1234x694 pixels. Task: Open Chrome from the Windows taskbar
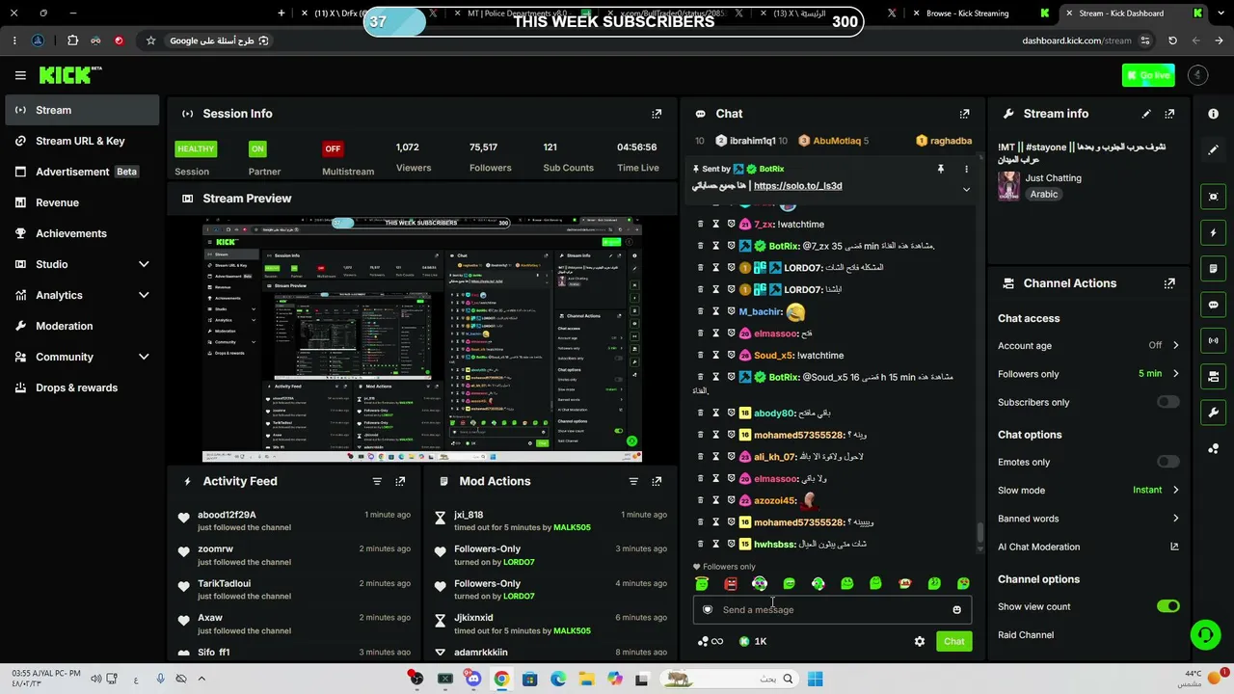tap(501, 679)
